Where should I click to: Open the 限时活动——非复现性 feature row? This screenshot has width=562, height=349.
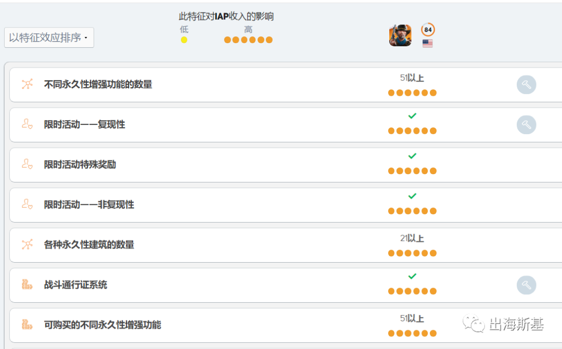(x=89, y=205)
